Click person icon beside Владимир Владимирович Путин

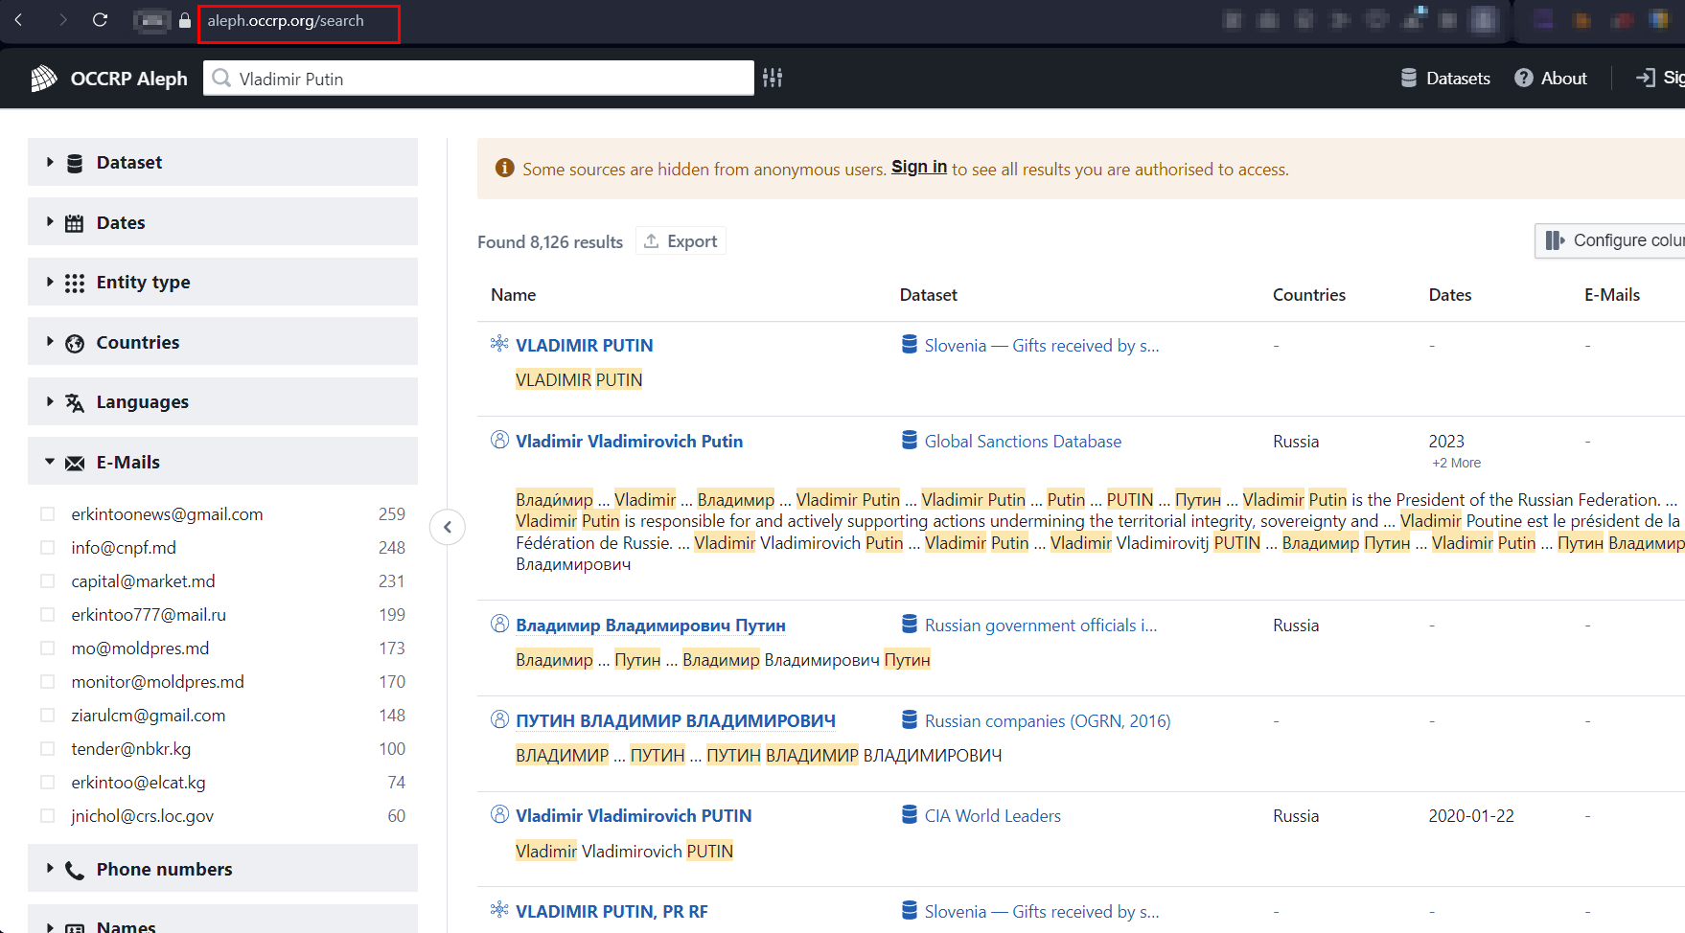(499, 624)
